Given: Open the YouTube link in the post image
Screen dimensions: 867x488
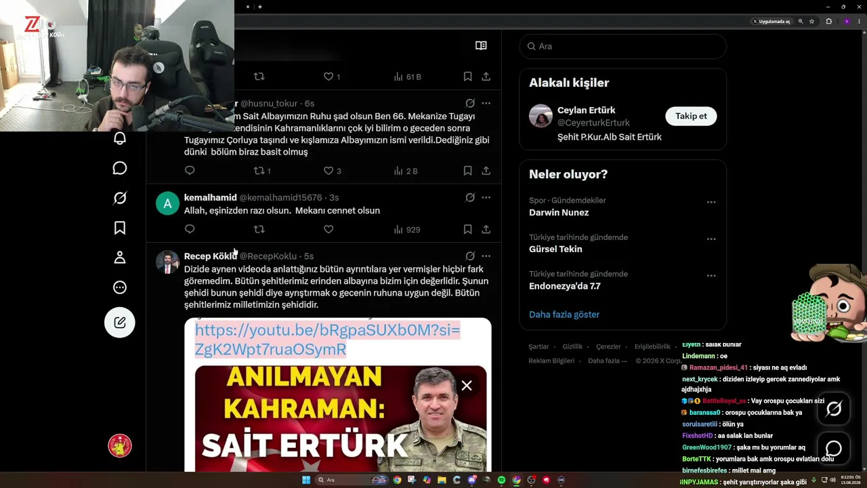Looking at the screenshot, I should point(328,340).
